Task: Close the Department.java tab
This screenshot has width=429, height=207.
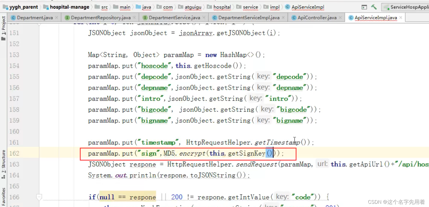Action: (x=56, y=17)
